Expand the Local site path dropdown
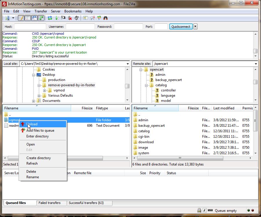261x217 pixels. pos(128,64)
